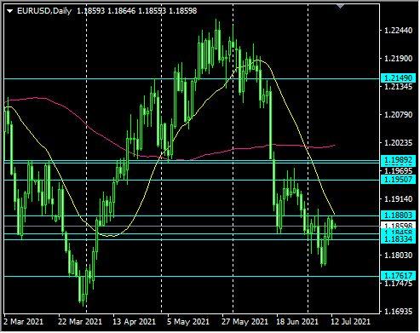Select the 1.18803 price level label
Image resolution: width=420 pixels, height=333 pixels.
pyautogui.click(x=398, y=215)
